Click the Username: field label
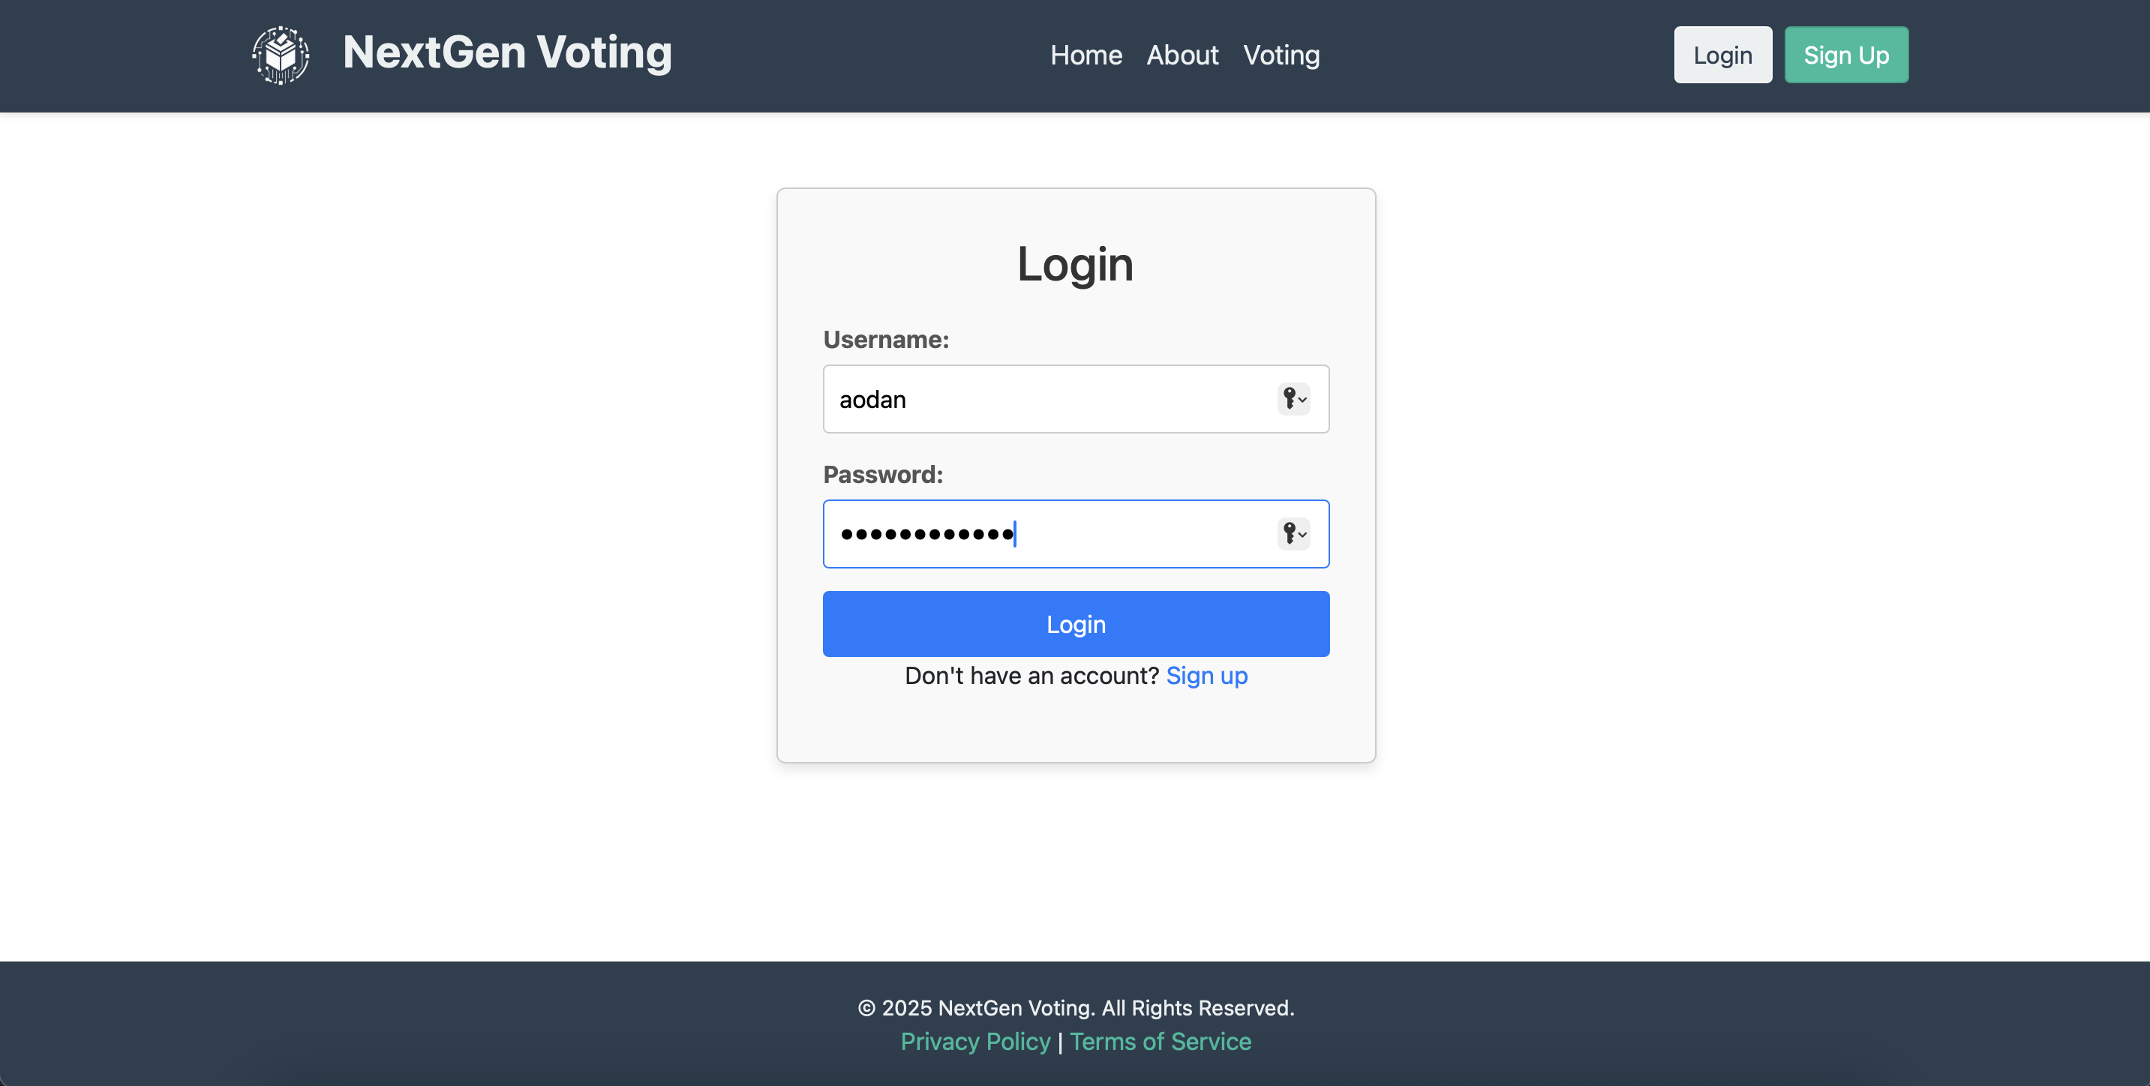 pos(885,340)
